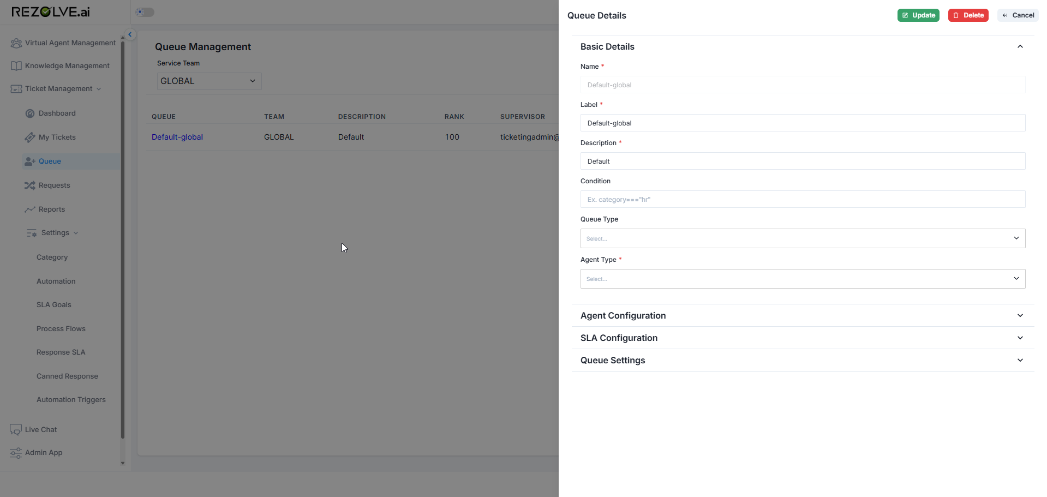Click the Description input field

pos(803,161)
